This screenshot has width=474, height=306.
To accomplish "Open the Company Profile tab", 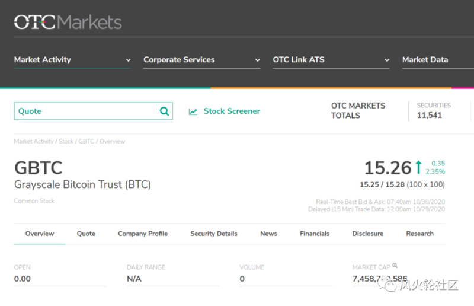I will tap(143, 234).
